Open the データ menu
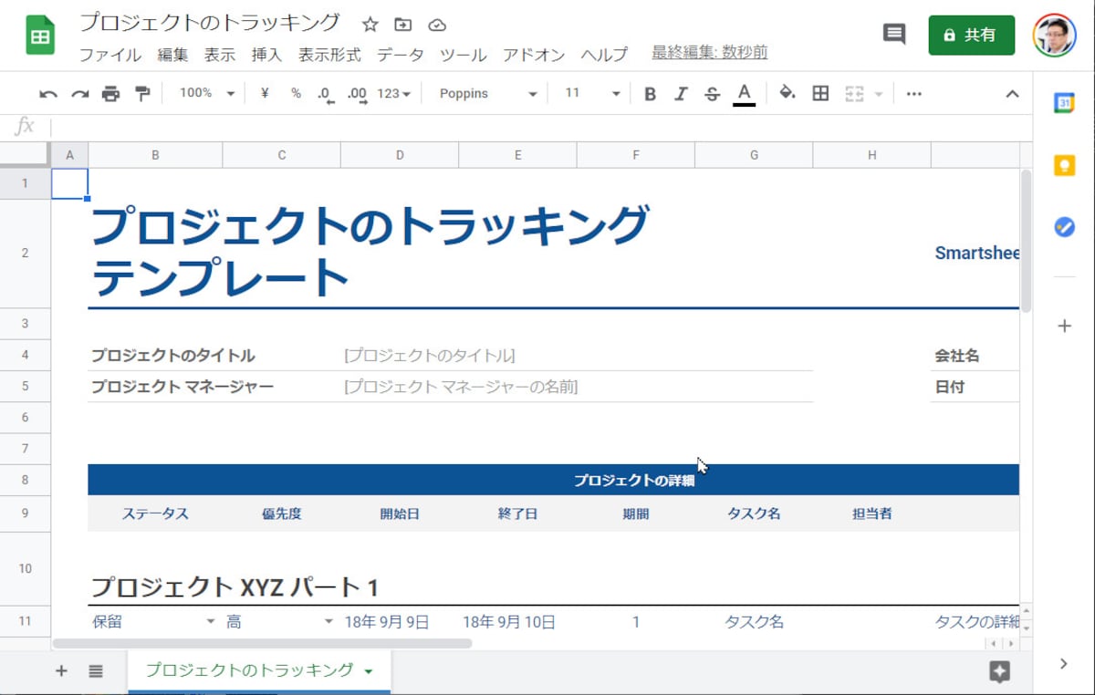This screenshot has width=1095, height=695. tap(401, 54)
